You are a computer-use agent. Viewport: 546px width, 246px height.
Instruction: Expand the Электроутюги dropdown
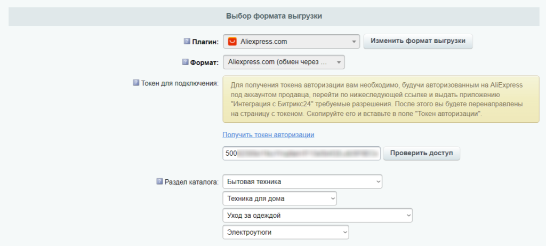coord(286,232)
